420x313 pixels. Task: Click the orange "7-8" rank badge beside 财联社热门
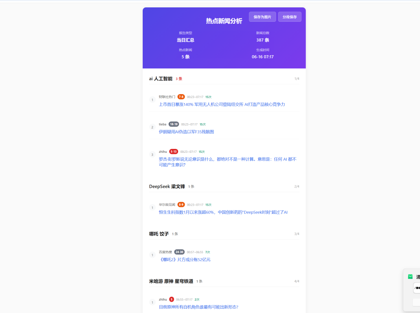point(181,96)
